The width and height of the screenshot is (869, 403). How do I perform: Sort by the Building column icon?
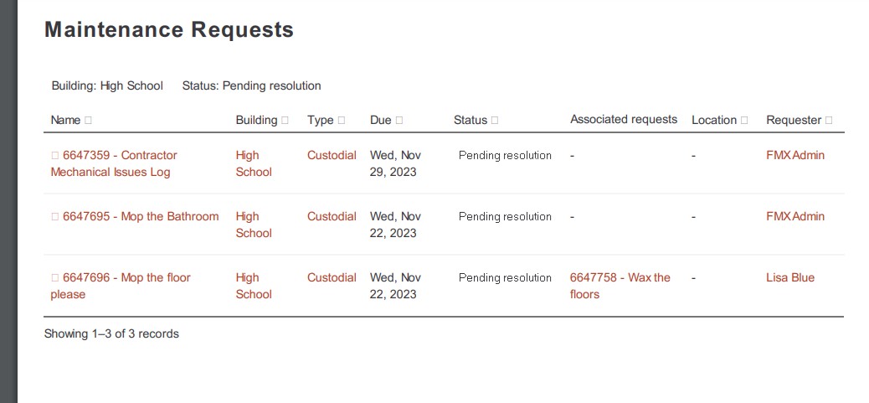(285, 121)
